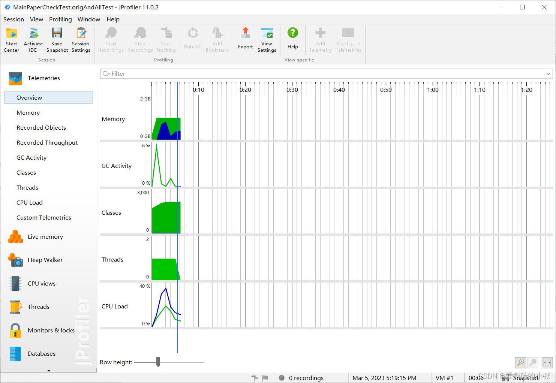
Task: Click the Classes graph row
Action: coord(326,211)
